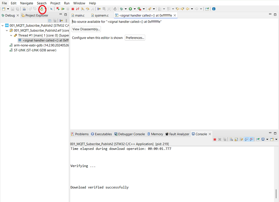
Task: Open the File menu
Action: tap(4, 3)
